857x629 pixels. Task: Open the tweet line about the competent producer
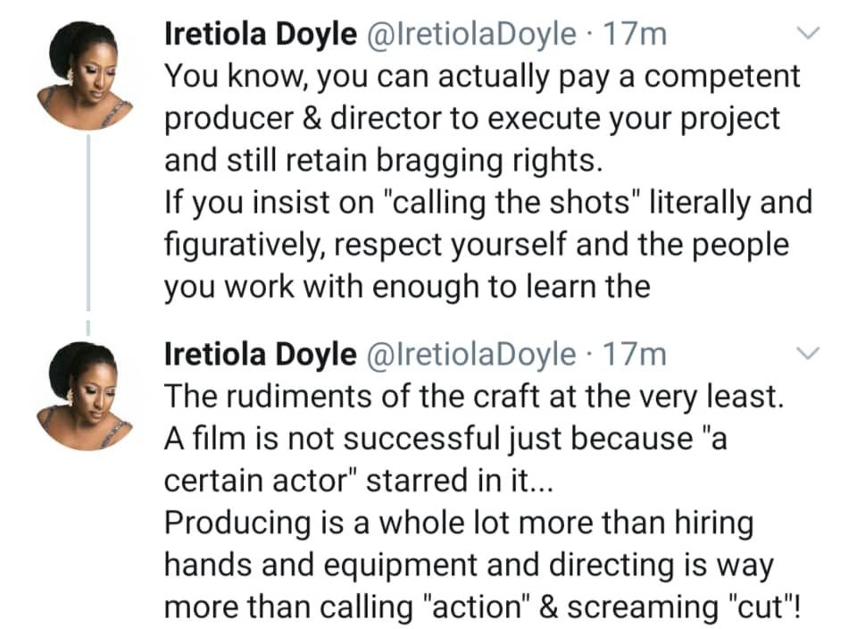pos(482,77)
